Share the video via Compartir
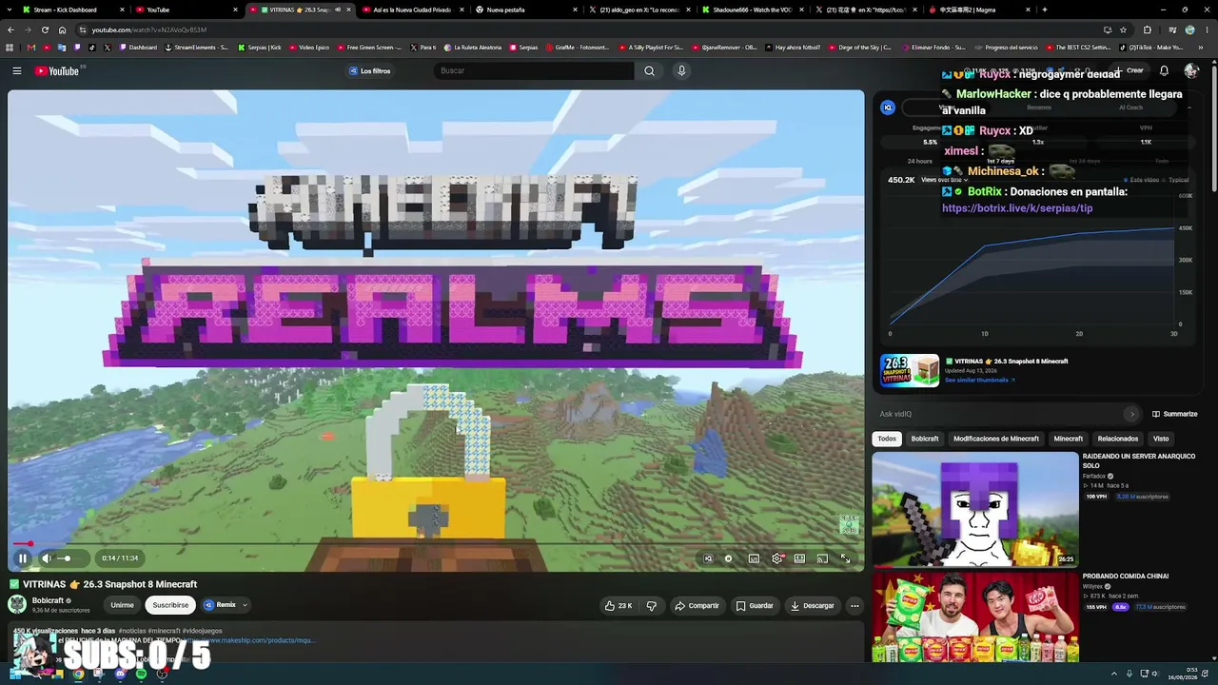The image size is (1218, 685). pyautogui.click(x=697, y=605)
